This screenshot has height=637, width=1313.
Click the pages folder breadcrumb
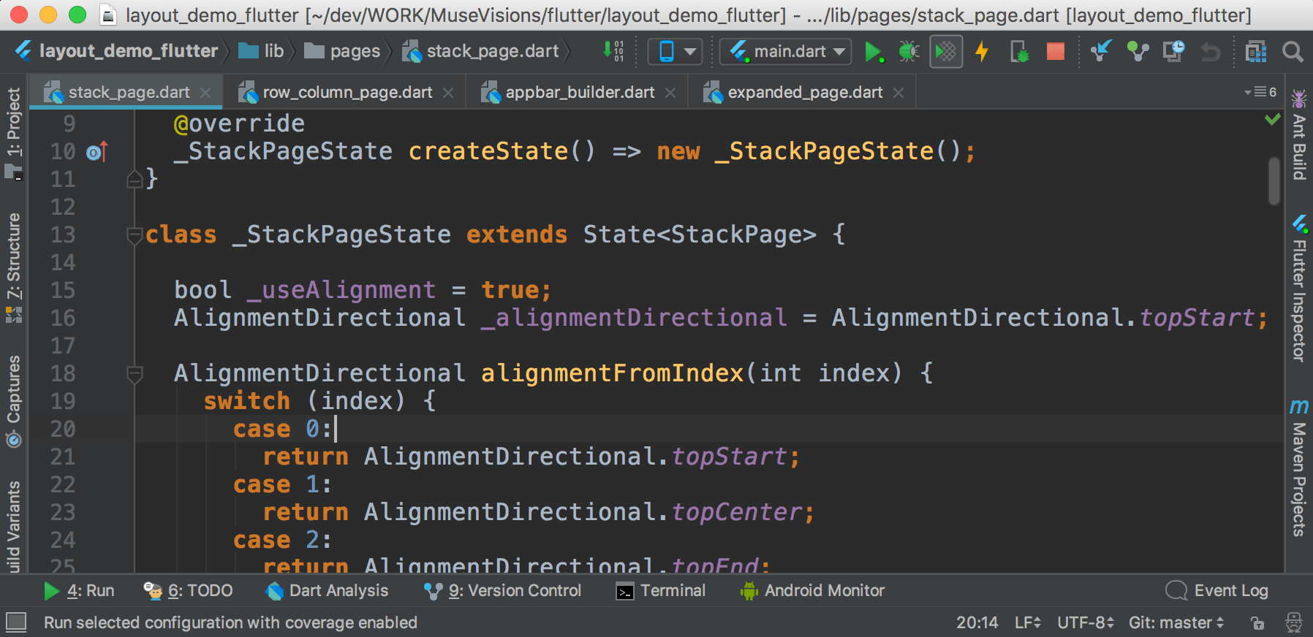(x=342, y=50)
